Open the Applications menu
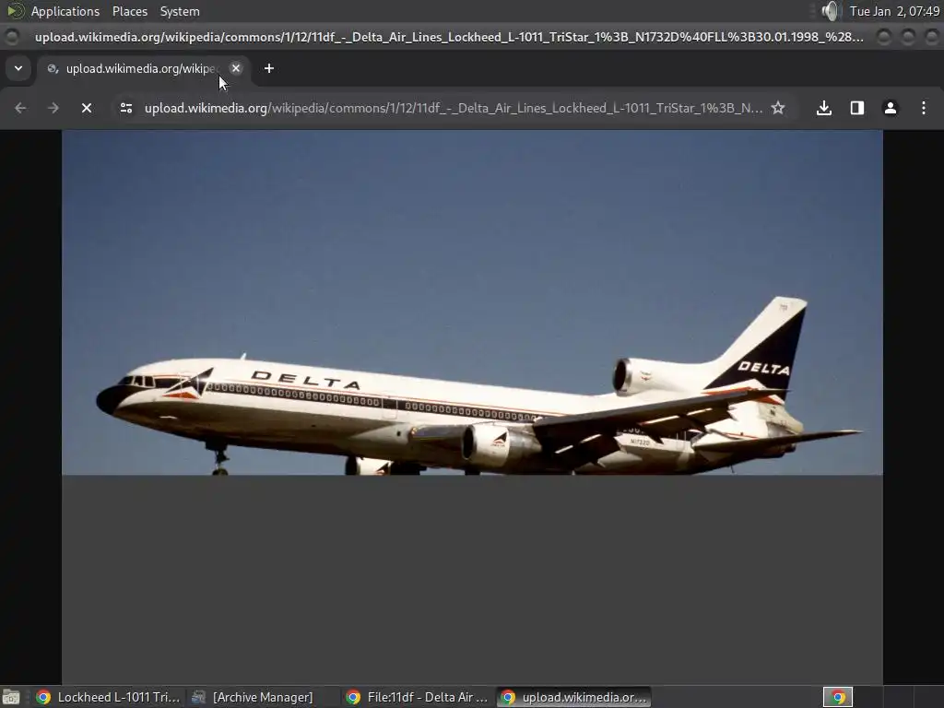The width and height of the screenshot is (944, 708). coord(65,11)
